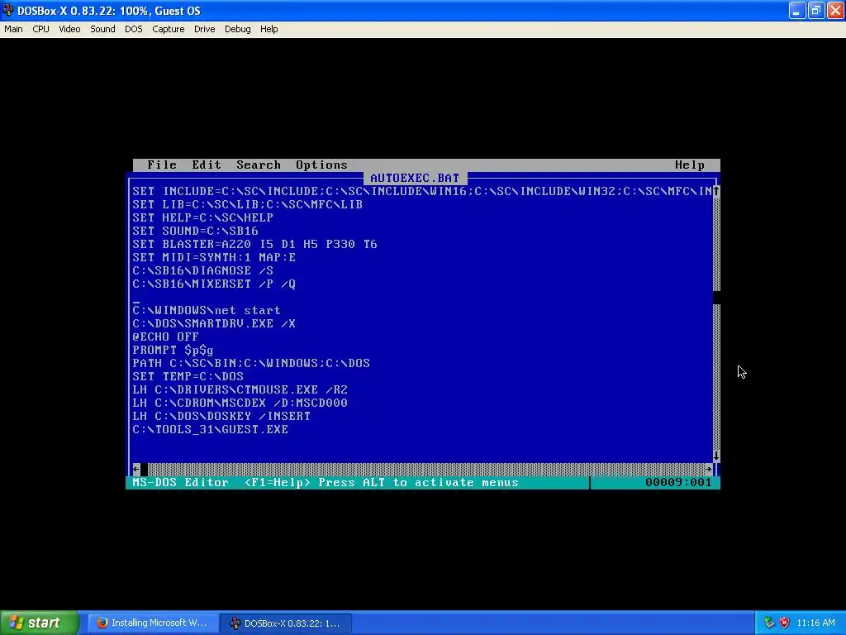The width and height of the screenshot is (846, 635).
Task: Click the SET MIDI=SYNTH:1 MAP:E line
Action: click(x=214, y=258)
